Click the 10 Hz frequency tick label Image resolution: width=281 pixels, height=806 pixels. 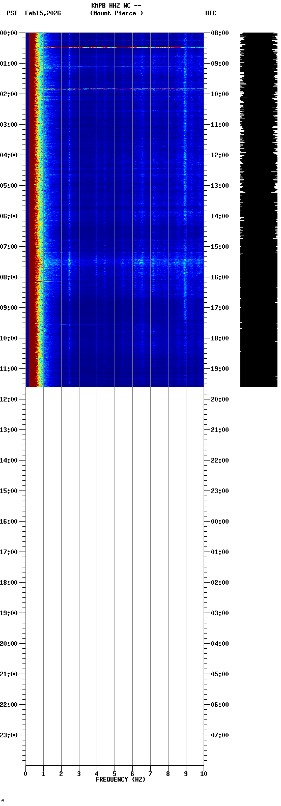(204, 774)
